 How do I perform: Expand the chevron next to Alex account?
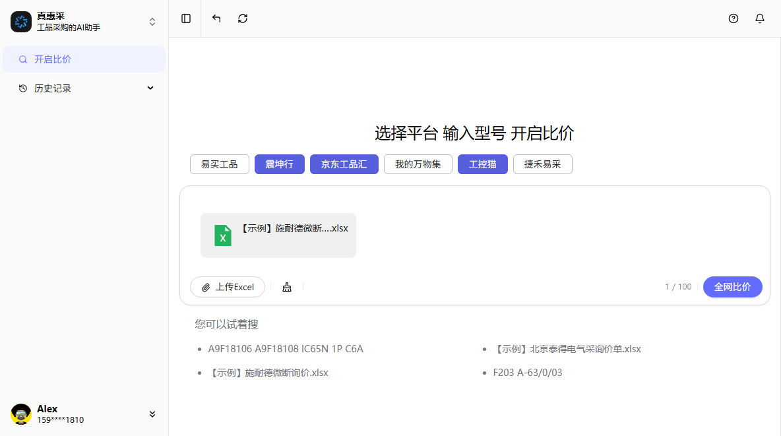point(152,414)
